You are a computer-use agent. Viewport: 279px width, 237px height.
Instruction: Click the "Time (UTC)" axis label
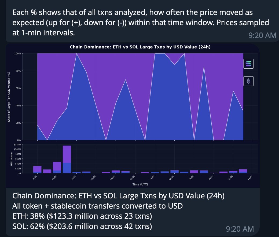(140, 184)
